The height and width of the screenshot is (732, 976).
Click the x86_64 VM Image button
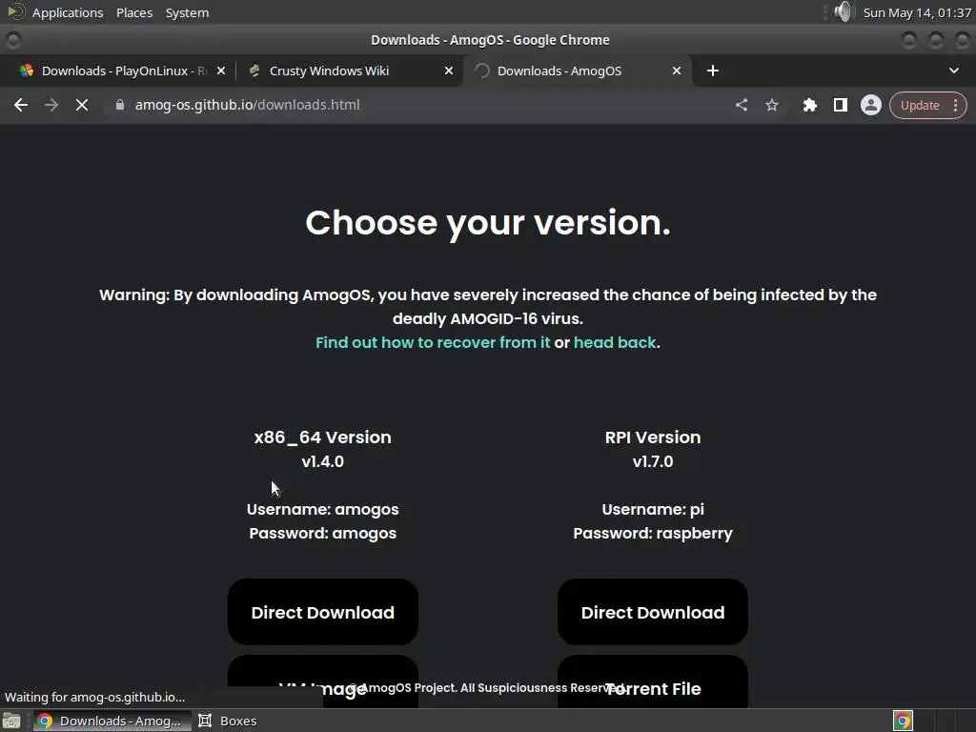pos(322,681)
